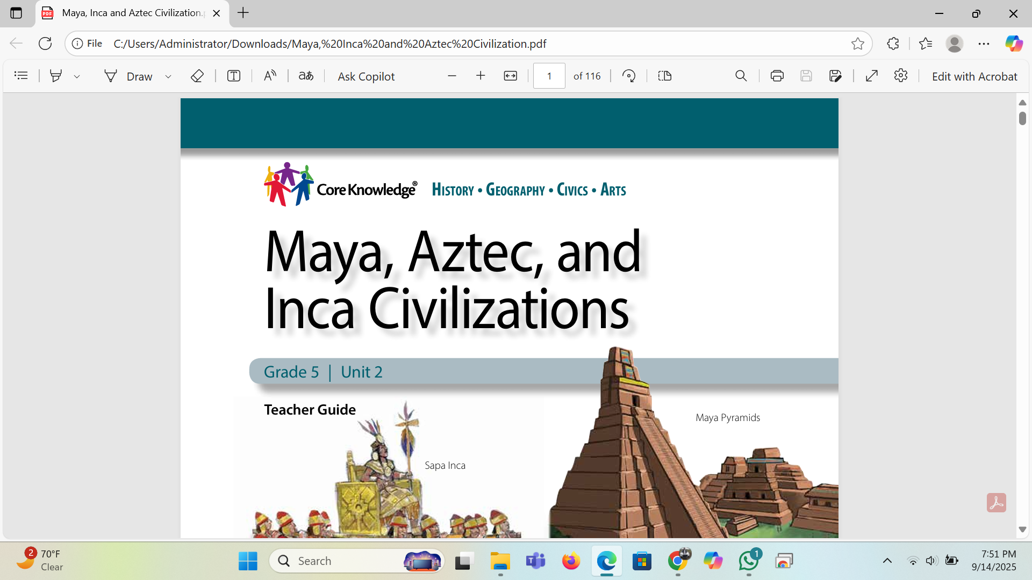Select the Erase tool
The image size is (1032, 580).
click(x=197, y=76)
